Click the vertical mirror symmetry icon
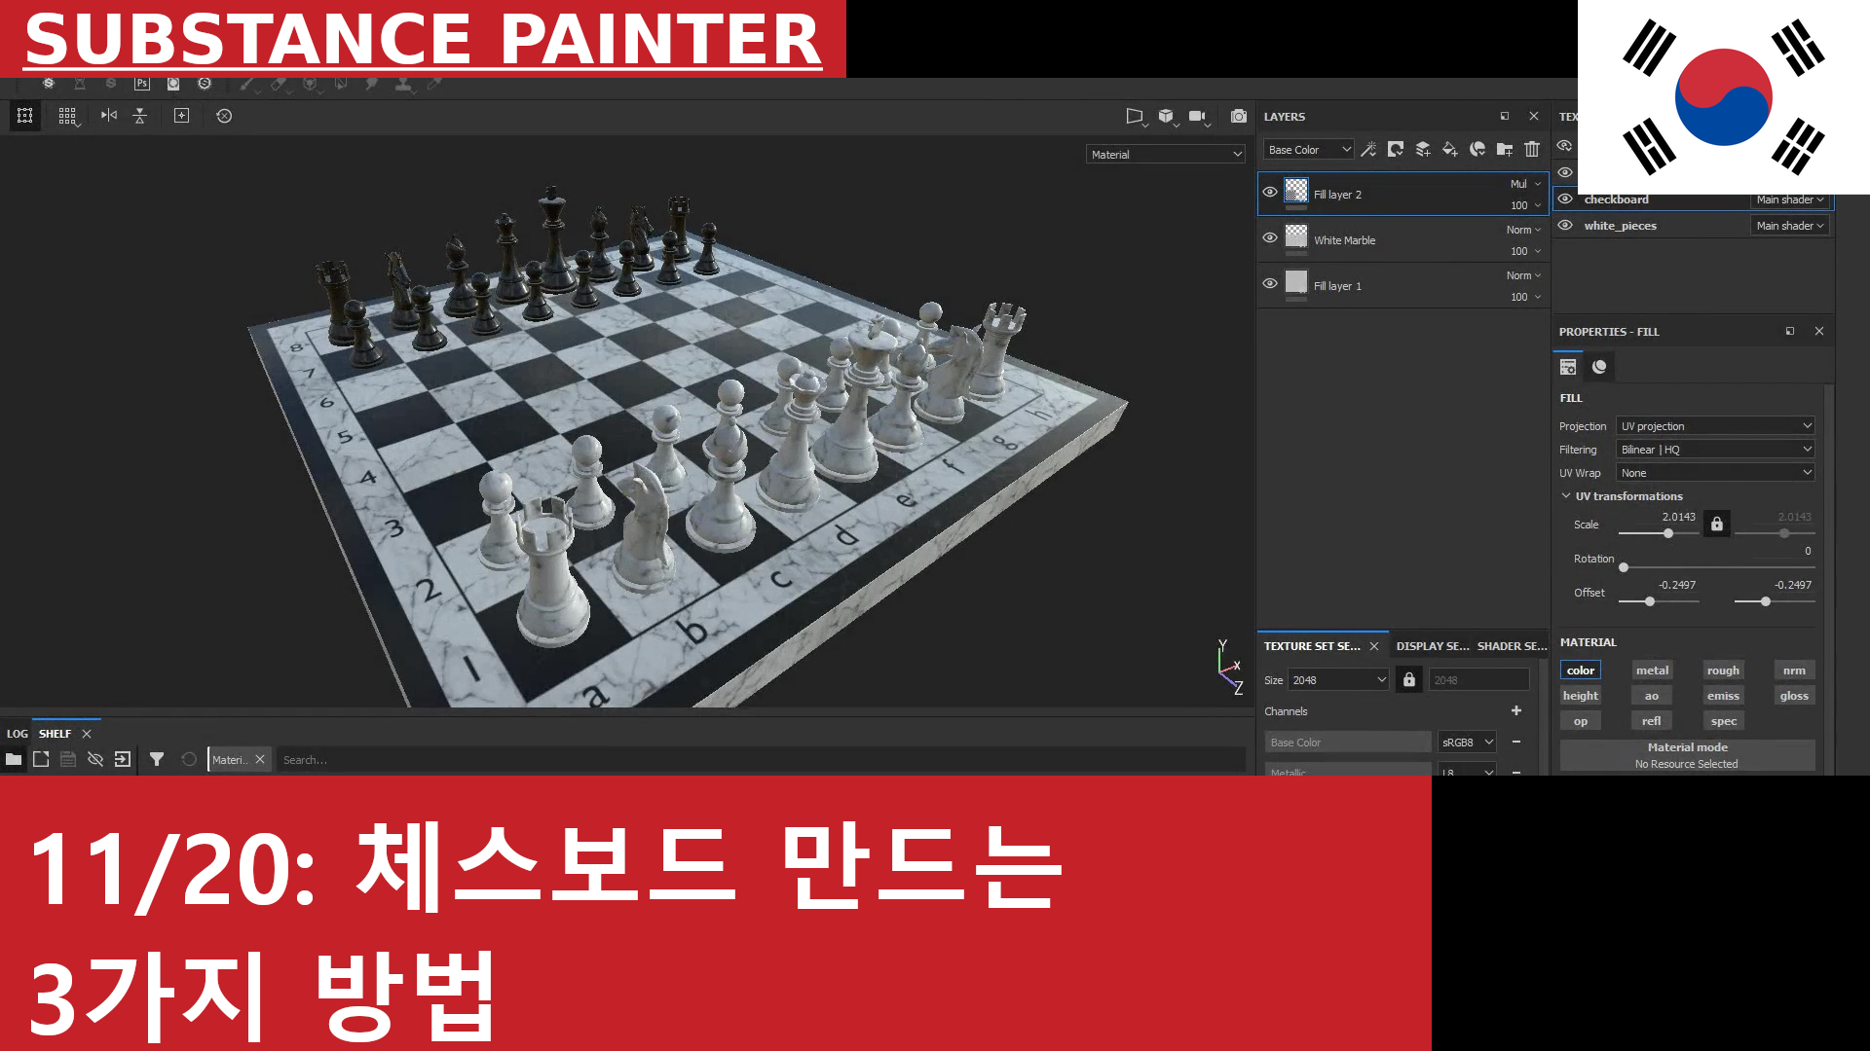This screenshot has width=1870, height=1051. click(140, 116)
